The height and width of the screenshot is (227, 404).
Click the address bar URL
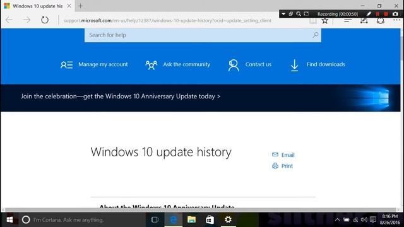[167, 20]
